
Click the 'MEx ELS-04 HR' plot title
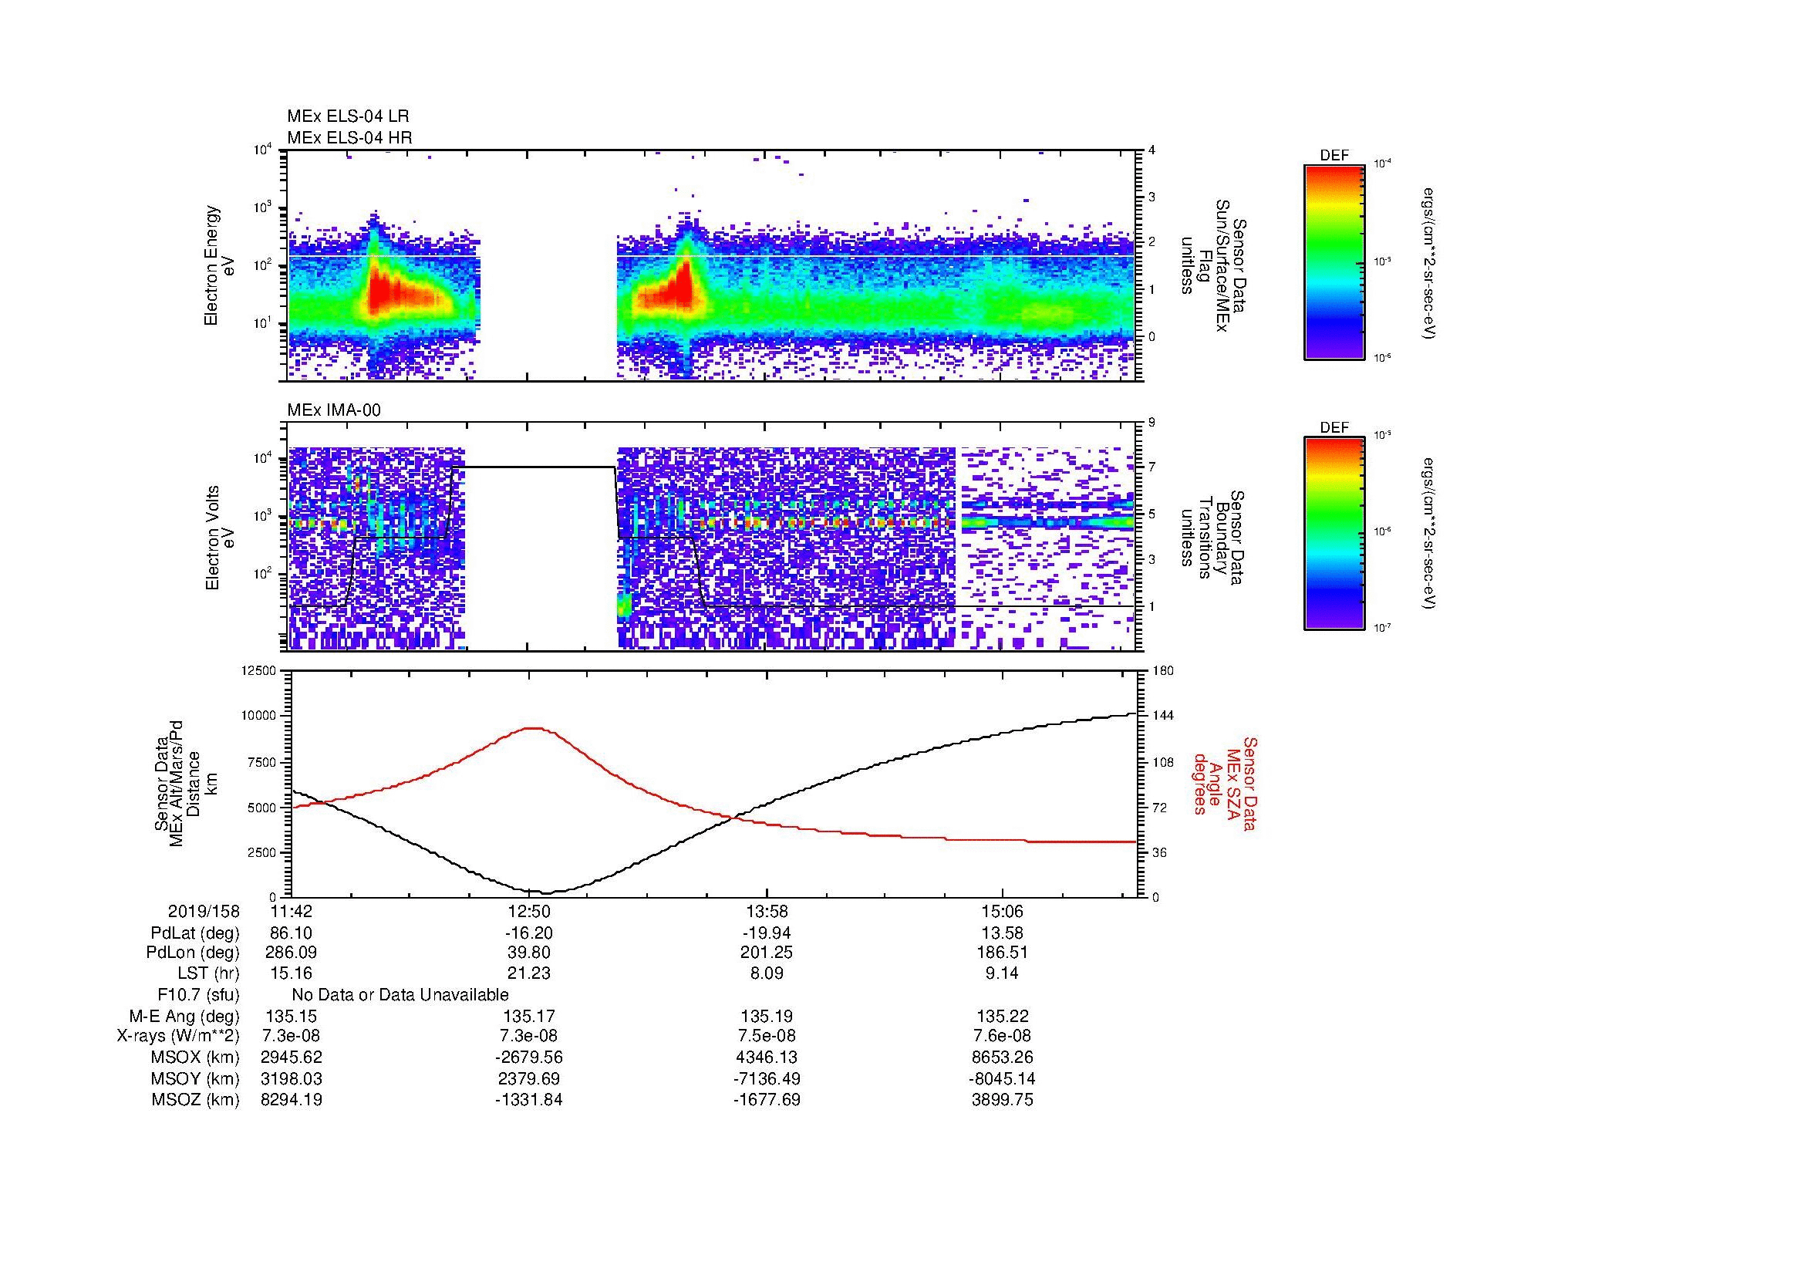[x=349, y=137]
